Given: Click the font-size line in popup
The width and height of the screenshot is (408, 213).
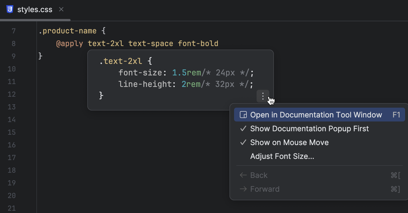Looking at the screenshot, I should (186, 73).
